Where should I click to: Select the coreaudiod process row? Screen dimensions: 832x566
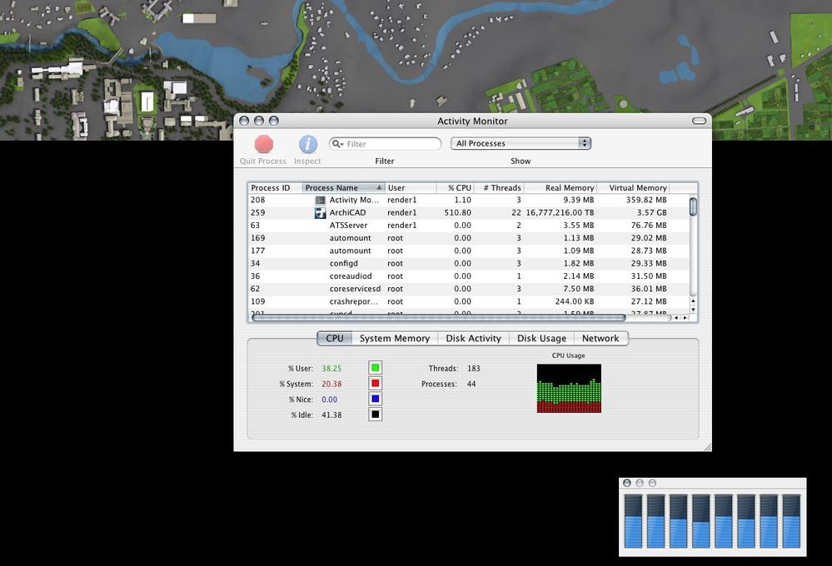469,276
